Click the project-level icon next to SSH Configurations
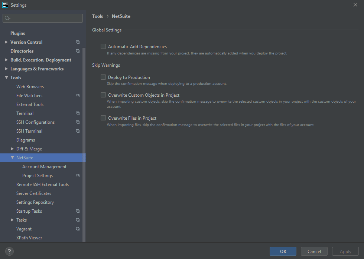Viewport: 364px width, 259px height. tap(78, 122)
